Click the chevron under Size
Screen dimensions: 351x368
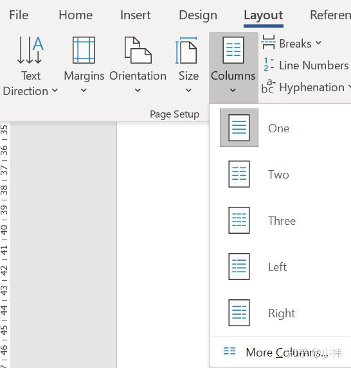tap(188, 90)
